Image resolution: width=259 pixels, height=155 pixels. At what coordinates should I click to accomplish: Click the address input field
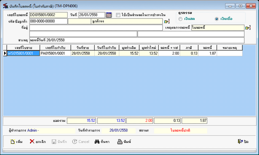click(96, 28)
